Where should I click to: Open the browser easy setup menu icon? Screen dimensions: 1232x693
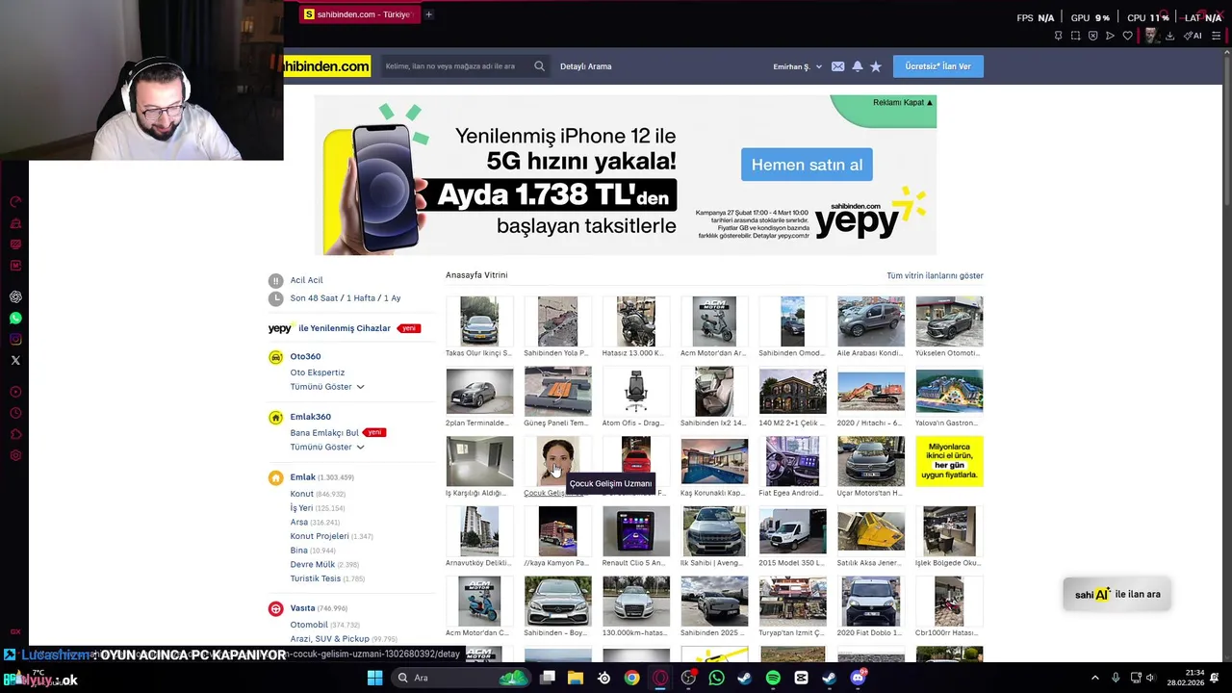1215,36
